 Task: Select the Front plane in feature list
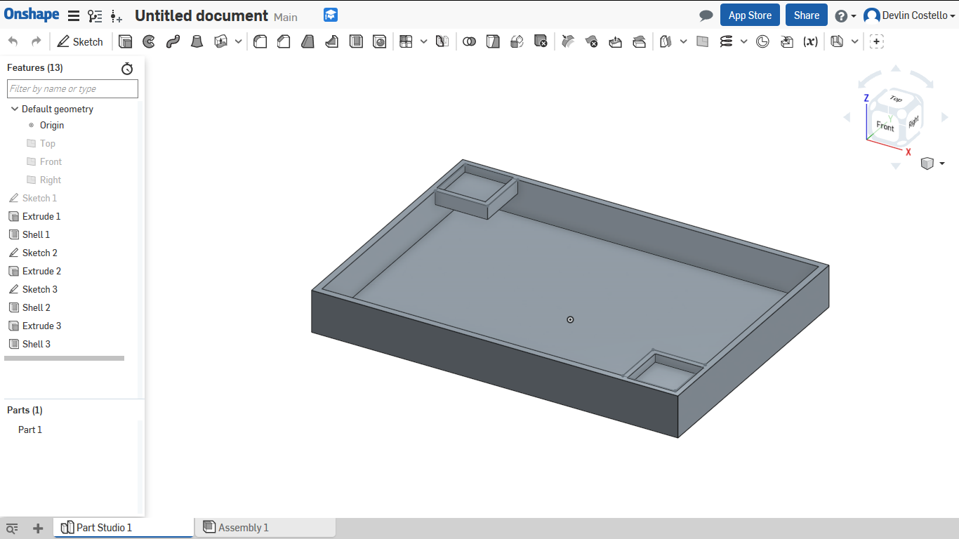click(51, 161)
